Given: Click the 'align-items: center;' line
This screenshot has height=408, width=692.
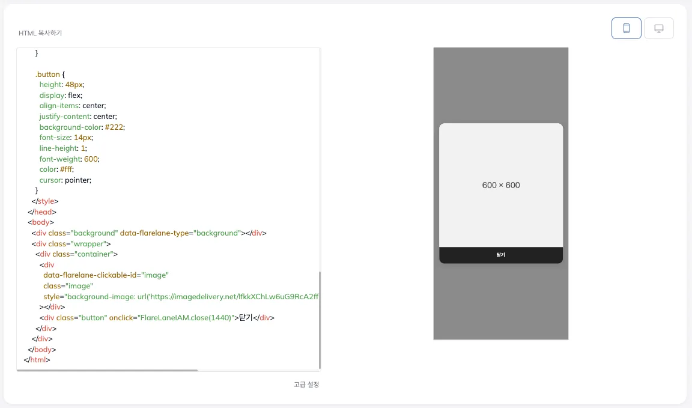Looking at the screenshot, I should (73, 106).
